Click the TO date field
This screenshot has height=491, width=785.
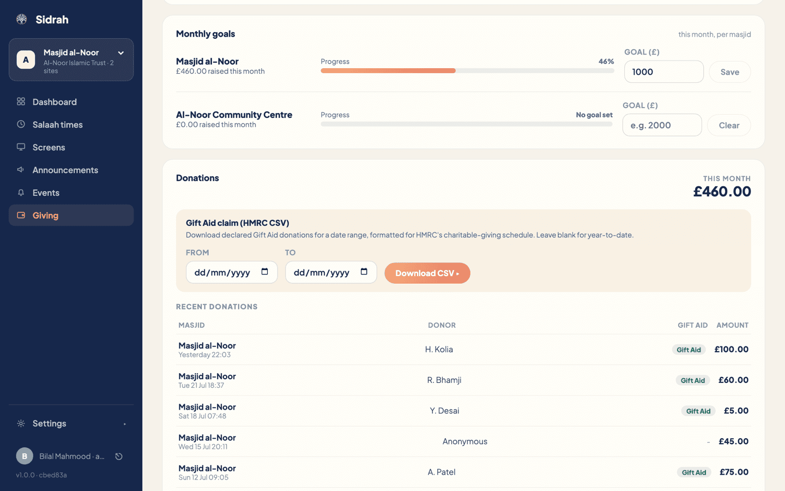tap(331, 272)
